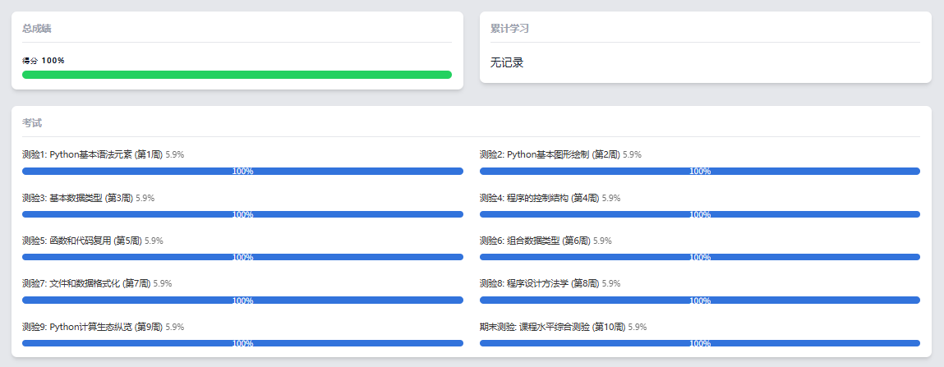Open 测验3: 基本数据类型 quiz link
944x367 pixels.
[x=77, y=198]
